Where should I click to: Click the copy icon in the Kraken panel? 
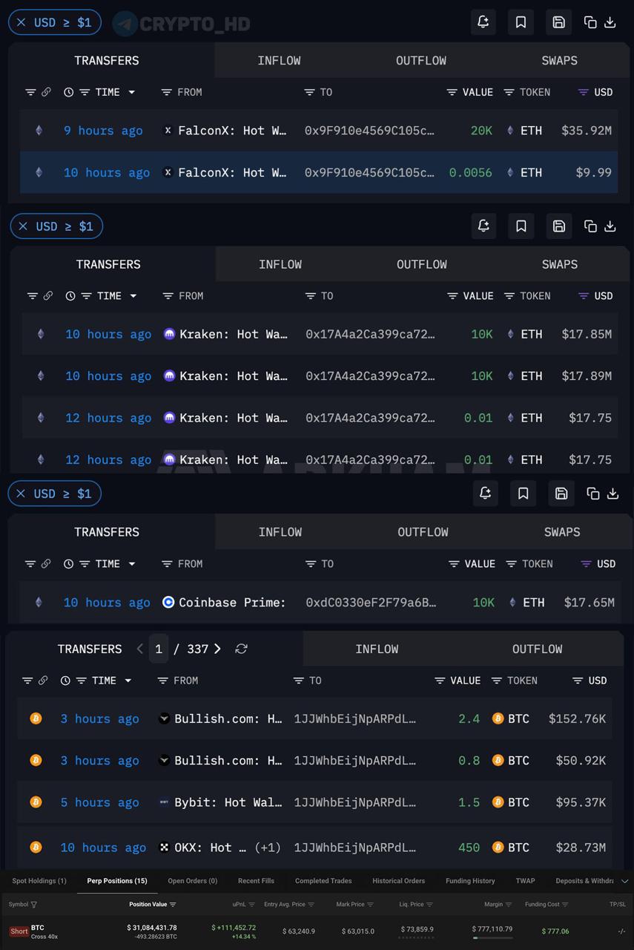591,226
